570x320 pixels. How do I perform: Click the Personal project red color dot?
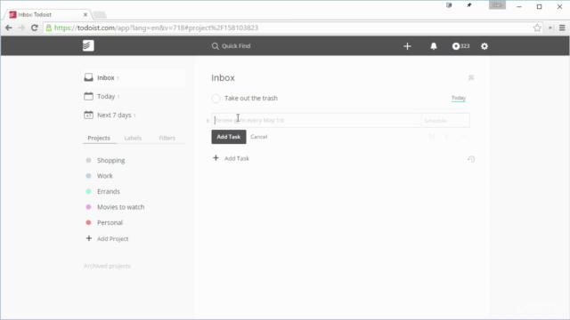coord(88,223)
